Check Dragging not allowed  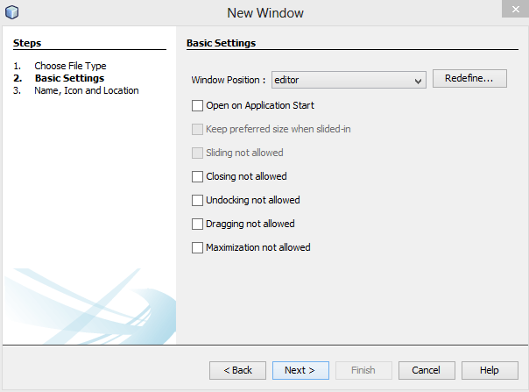[197, 224]
